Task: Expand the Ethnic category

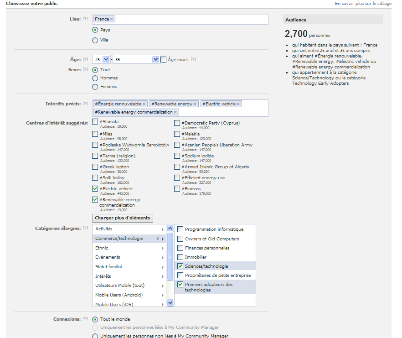Action: (129, 248)
